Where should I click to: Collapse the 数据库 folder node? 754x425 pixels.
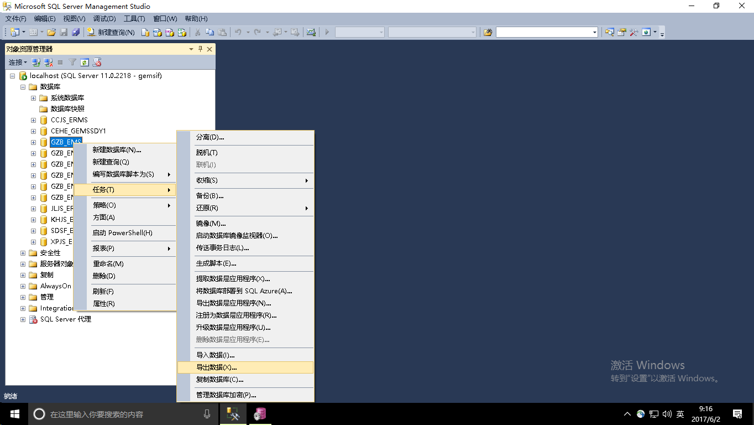[23, 87]
